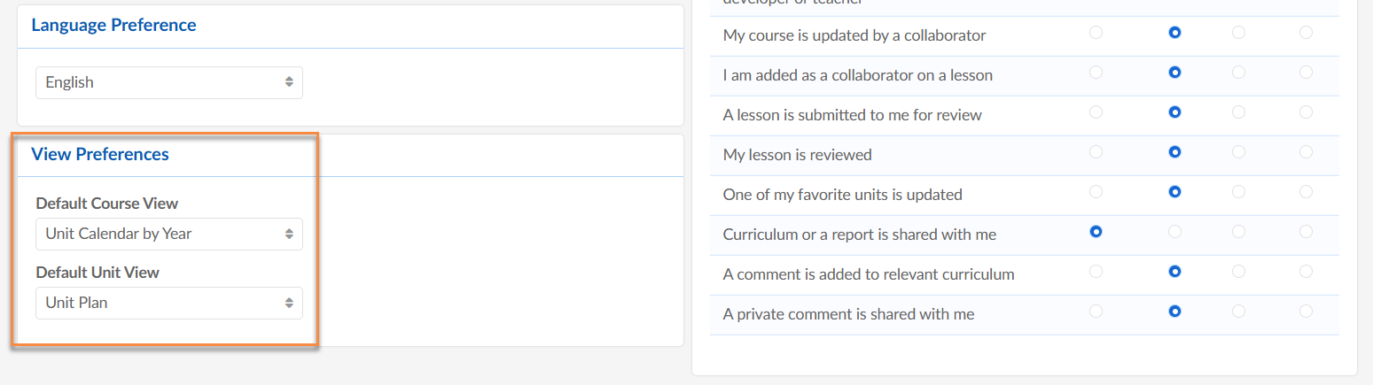Choose first-column radio for 'My lesson is reviewed'
The height and width of the screenshot is (385, 1373).
click(x=1096, y=152)
